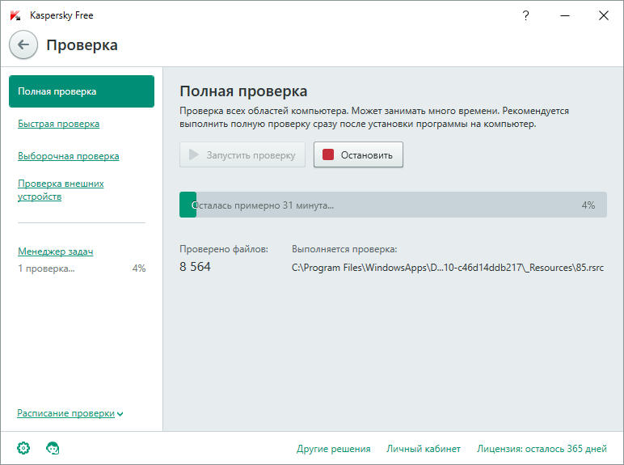Close the Kaspersky Free window
Image resolution: width=624 pixels, height=465 pixels.
[604, 15]
